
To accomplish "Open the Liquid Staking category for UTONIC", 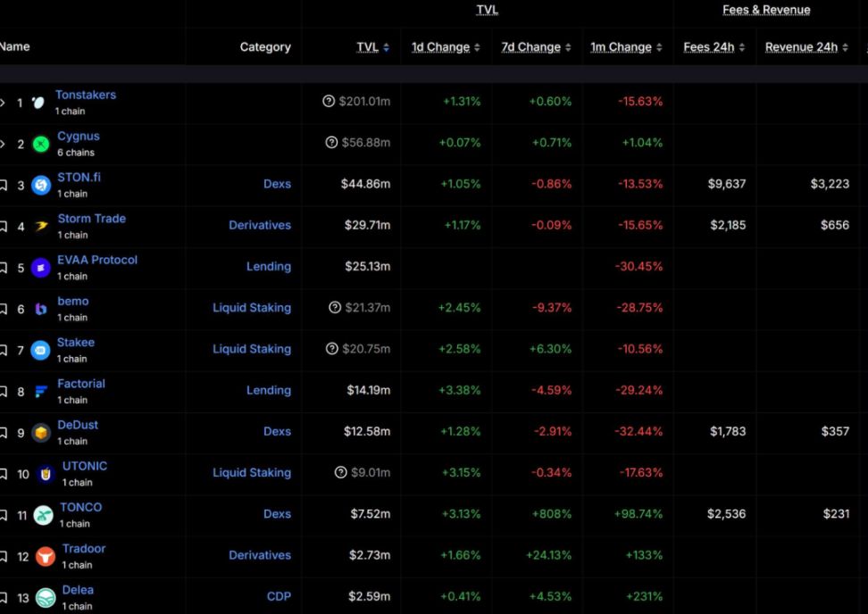I will 252,473.
